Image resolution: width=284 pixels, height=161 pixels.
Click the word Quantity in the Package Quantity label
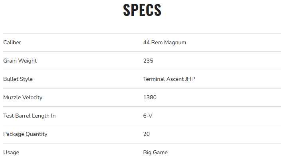coord(36,134)
